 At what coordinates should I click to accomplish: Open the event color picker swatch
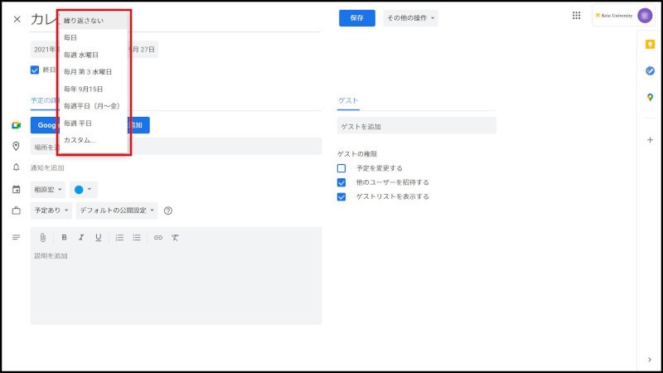83,189
